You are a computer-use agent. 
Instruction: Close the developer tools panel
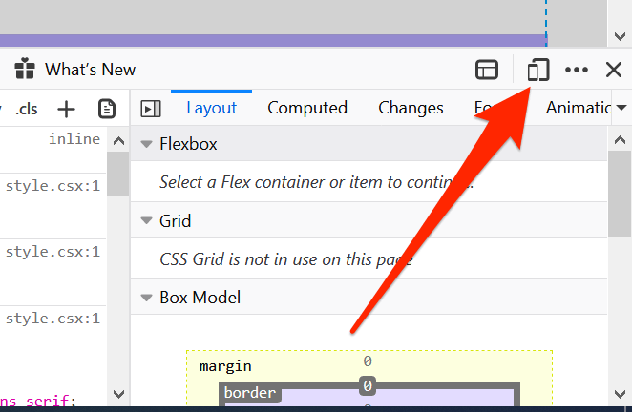click(614, 70)
